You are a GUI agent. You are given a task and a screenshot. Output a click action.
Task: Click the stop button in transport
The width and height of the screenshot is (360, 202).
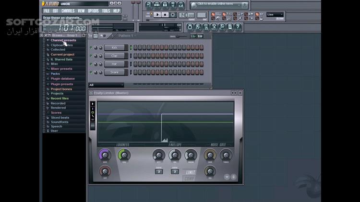tap(165, 15)
